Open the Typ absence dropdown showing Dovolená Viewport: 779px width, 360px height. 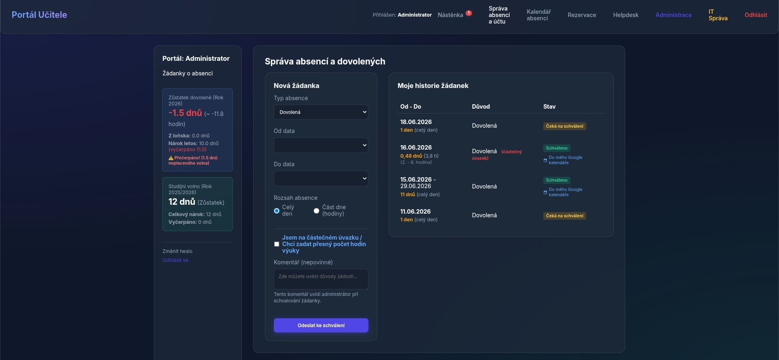pyautogui.click(x=321, y=112)
